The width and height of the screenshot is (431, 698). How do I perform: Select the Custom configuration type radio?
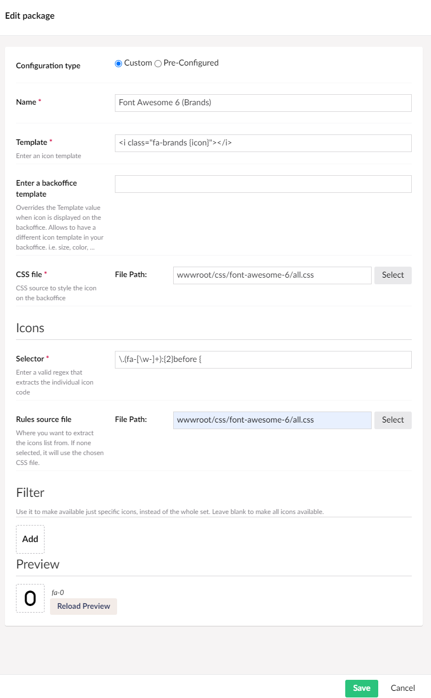coord(118,63)
